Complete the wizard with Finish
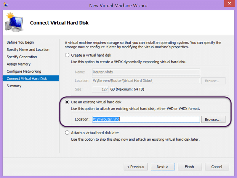 point(190,166)
